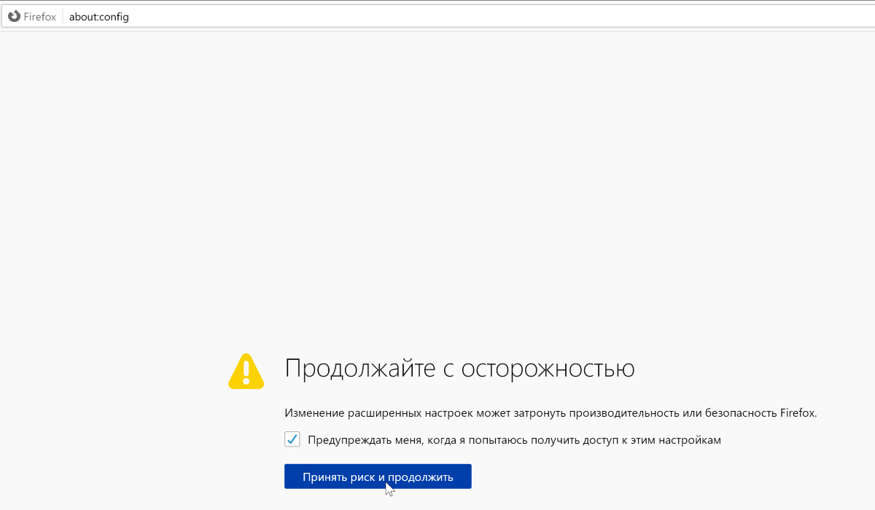Screen dimensions: 875x510
Task: Click the "Продолжайте с осторожностью" heading
Action: click(459, 369)
